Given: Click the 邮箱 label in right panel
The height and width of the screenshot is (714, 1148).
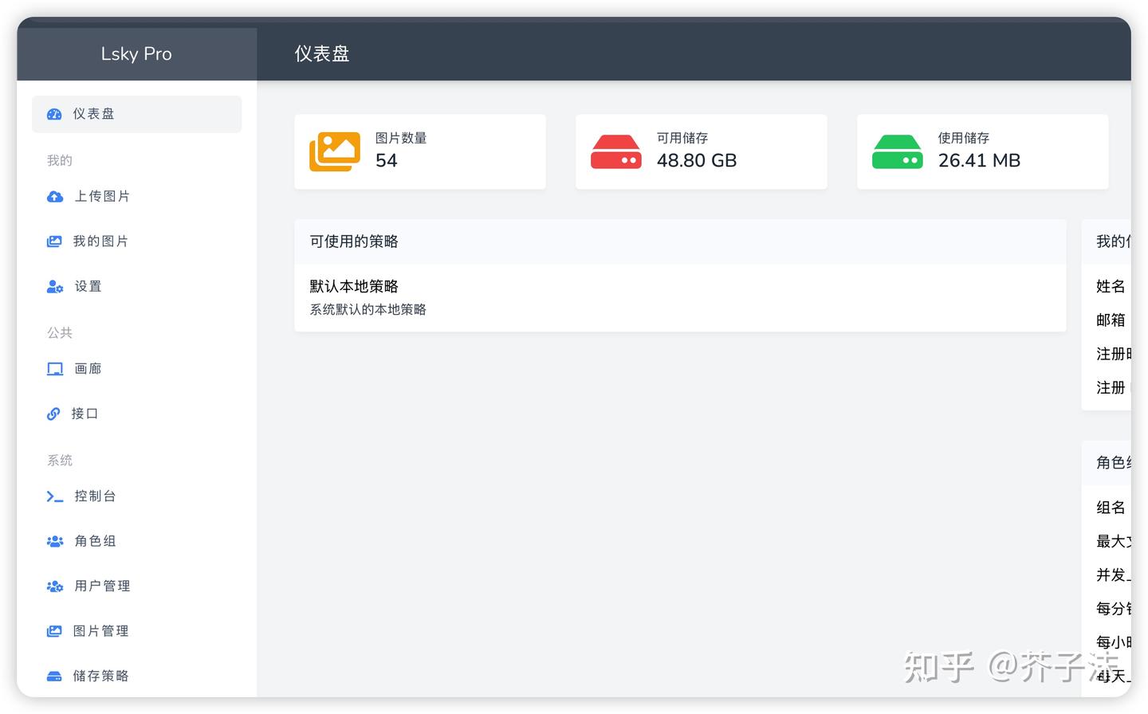Looking at the screenshot, I should (x=1111, y=320).
